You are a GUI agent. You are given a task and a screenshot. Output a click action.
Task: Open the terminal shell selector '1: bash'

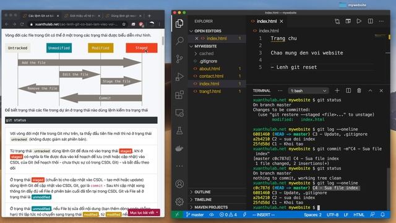pos(308,90)
